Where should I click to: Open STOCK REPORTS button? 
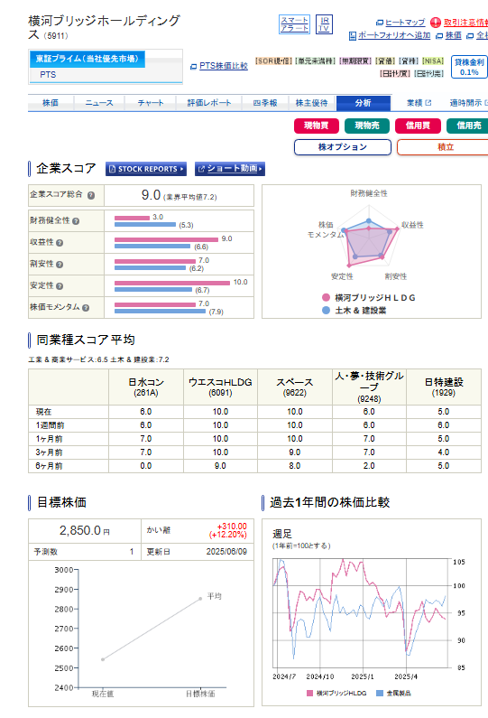tap(146, 169)
